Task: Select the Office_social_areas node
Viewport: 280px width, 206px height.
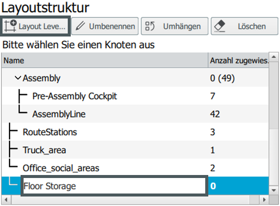Action: tap(61, 168)
